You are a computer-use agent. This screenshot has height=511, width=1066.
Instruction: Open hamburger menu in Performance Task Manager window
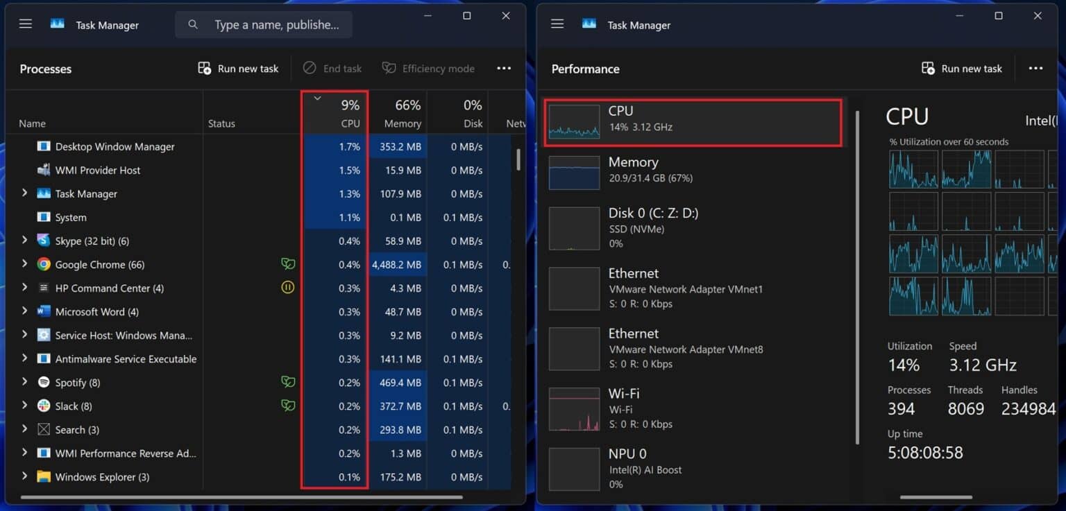pos(557,24)
